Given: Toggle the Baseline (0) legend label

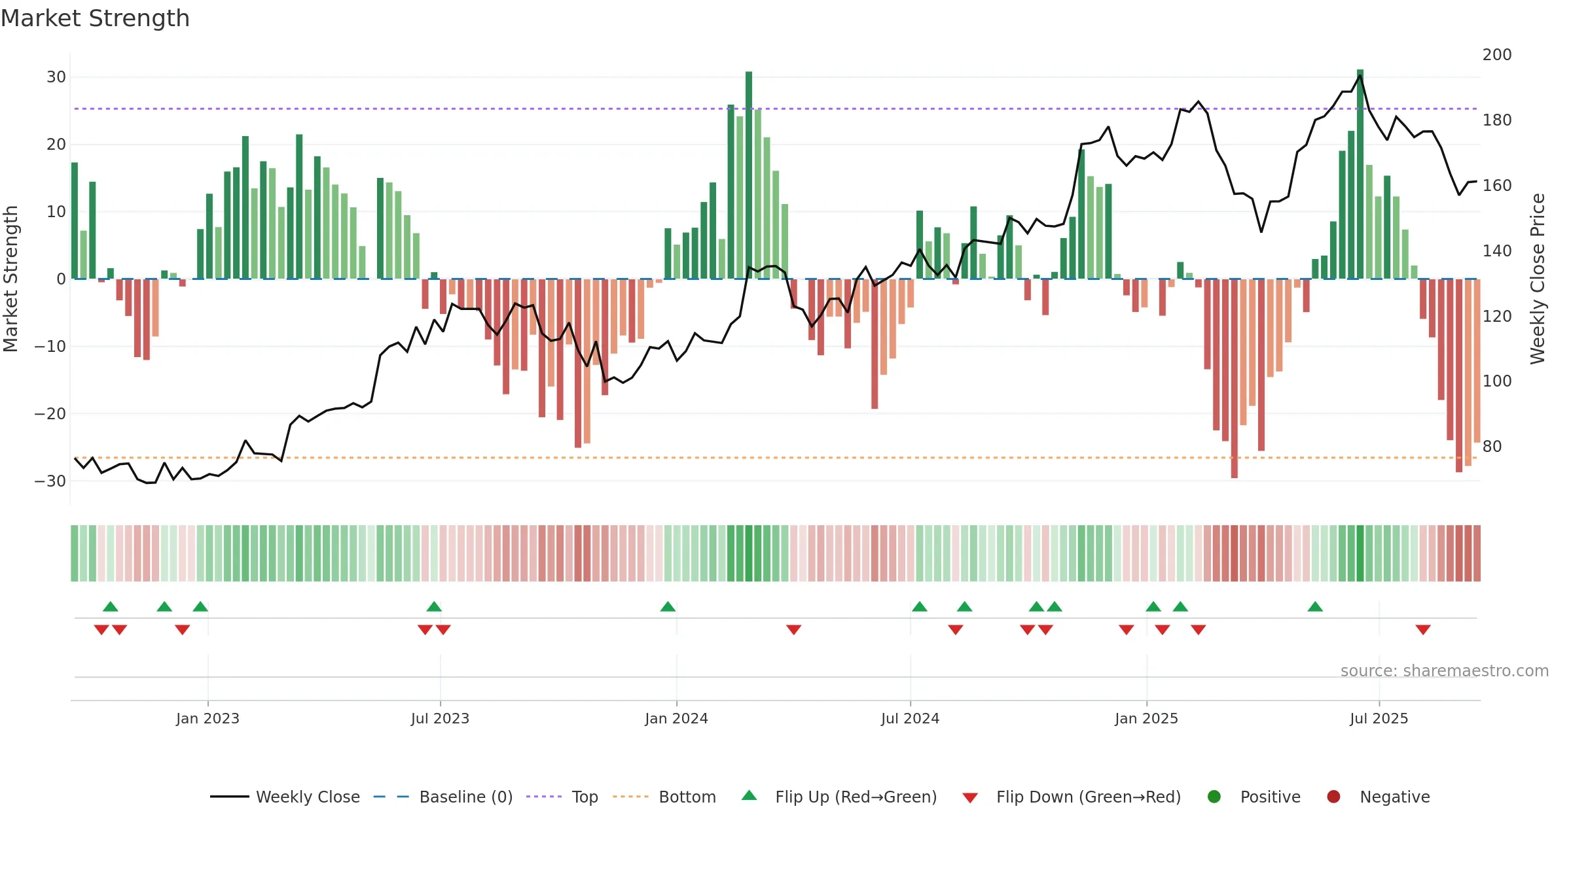Looking at the screenshot, I should pyautogui.click(x=466, y=797).
